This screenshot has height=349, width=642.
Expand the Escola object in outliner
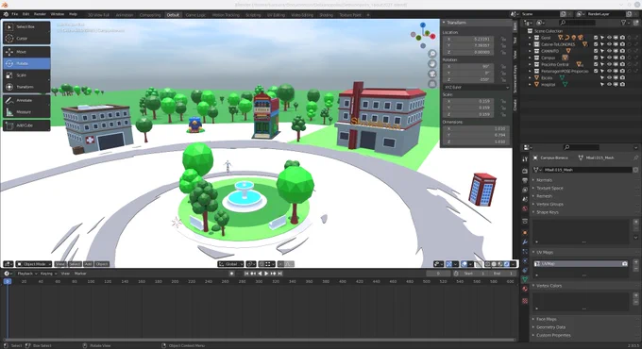[x=530, y=77]
